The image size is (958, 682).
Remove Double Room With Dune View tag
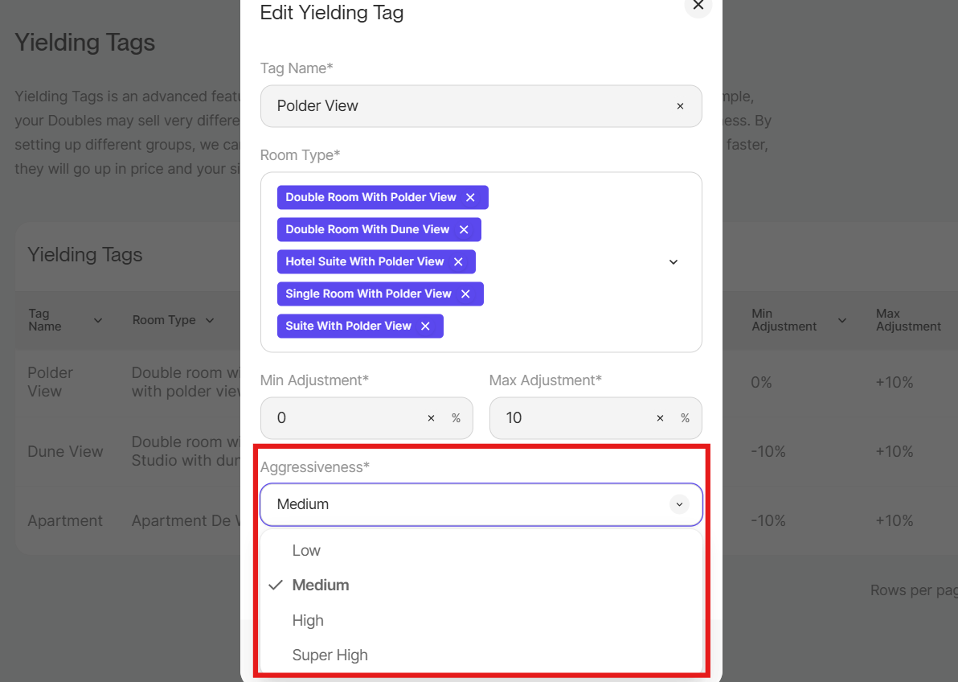tap(464, 229)
